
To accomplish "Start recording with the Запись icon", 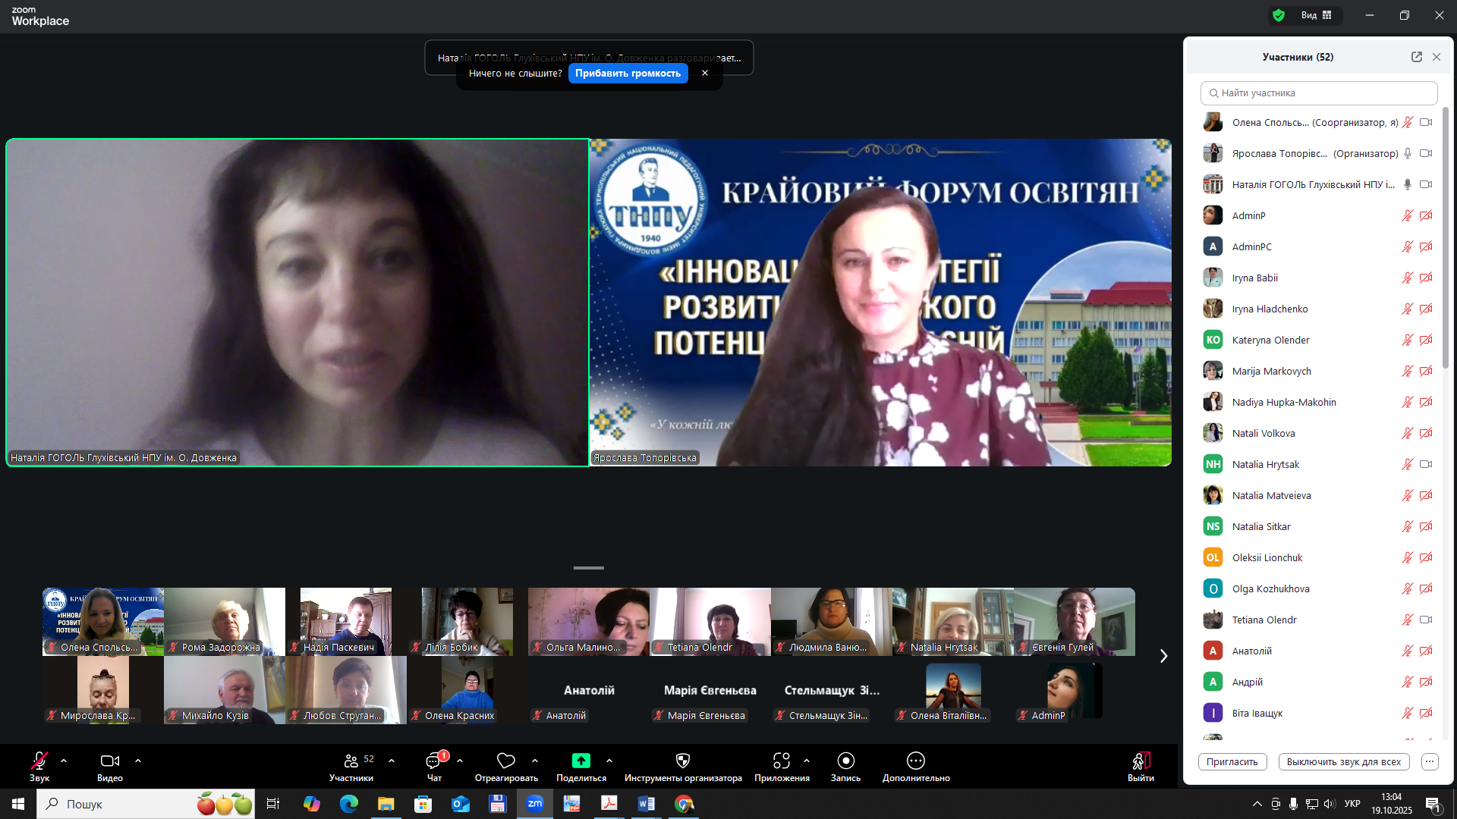I will (845, 762).
